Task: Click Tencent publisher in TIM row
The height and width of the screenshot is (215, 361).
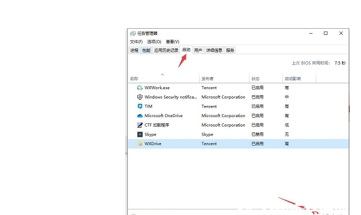Action: [209, 106]
